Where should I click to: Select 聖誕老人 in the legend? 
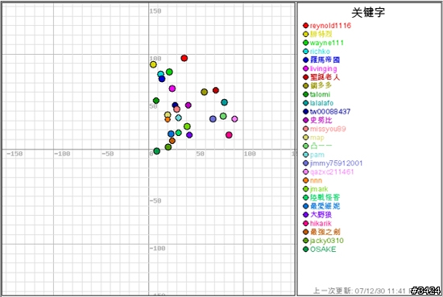[x=321, y=77]
